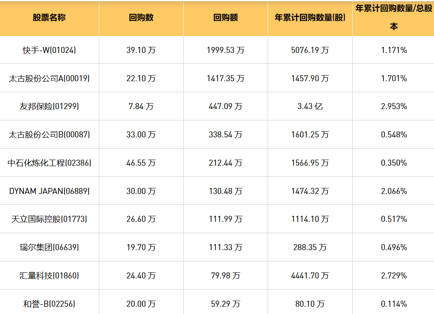
Task: Click 汇量科技 cumulative buyback 4441.70万
Action: tap(310, 276)
